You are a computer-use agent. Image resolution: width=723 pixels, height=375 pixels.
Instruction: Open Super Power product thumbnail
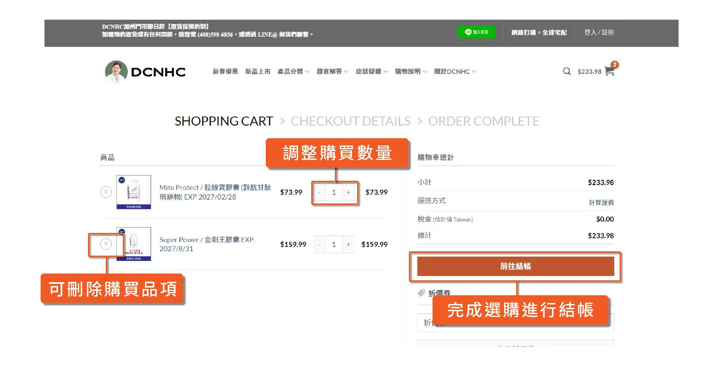tap(134, 244)
